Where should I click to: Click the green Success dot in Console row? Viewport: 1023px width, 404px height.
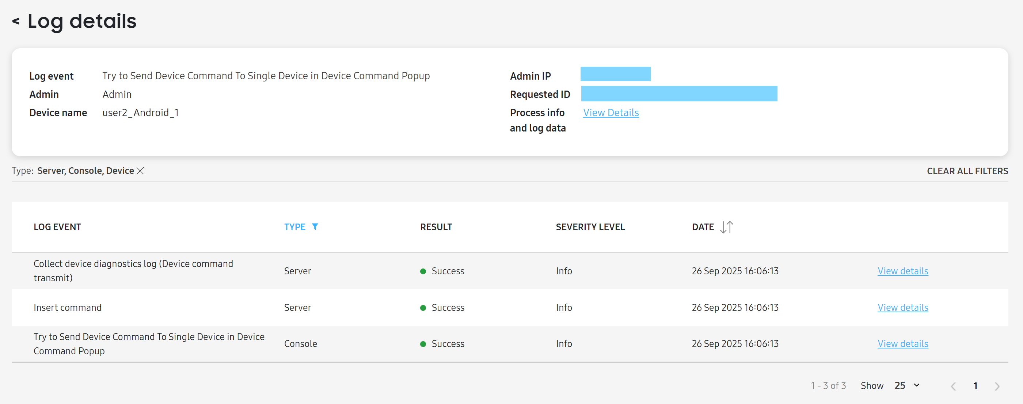point(423,344)
